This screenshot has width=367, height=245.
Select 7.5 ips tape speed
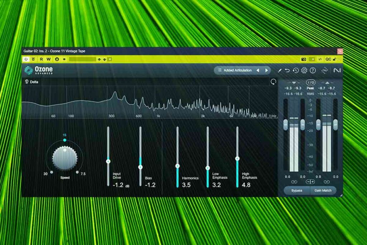tap(77, 172)
